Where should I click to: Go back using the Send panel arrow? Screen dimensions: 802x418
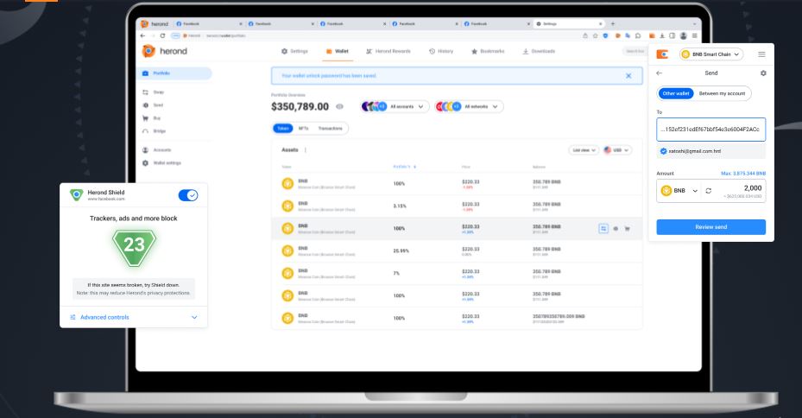tap(660, 74)
